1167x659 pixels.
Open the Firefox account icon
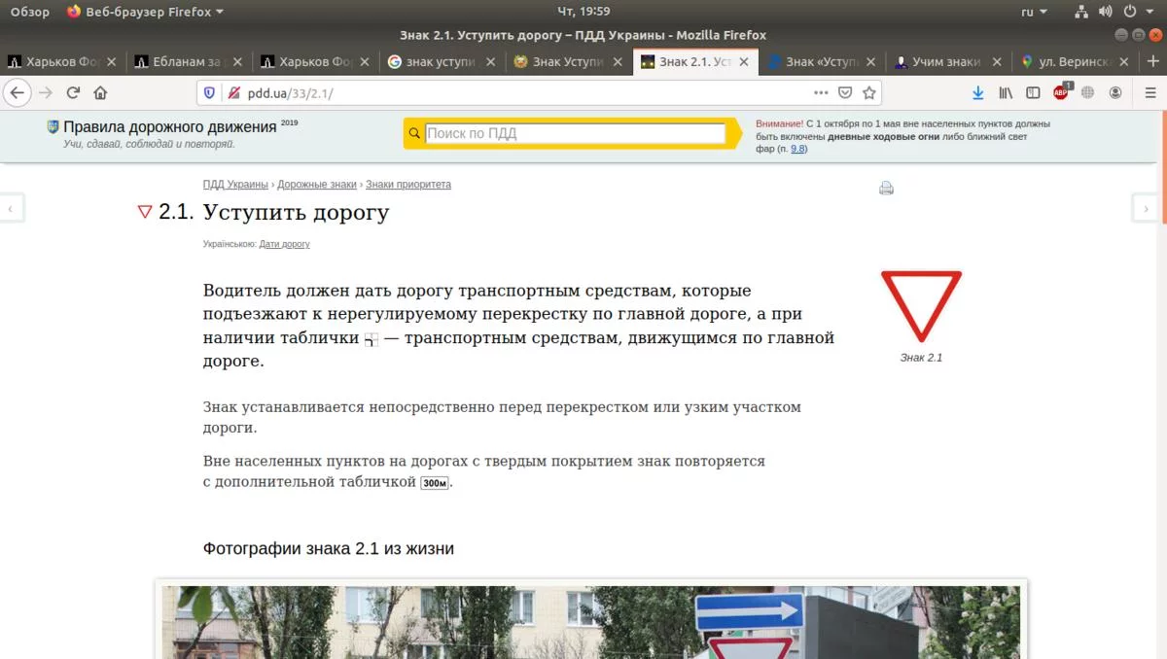(x=1115, y=93)
